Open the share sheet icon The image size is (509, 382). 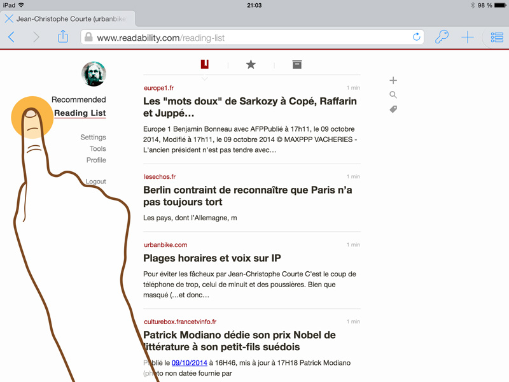[x=62, y=36]
